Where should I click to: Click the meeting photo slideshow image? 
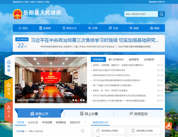coord(51,80)
